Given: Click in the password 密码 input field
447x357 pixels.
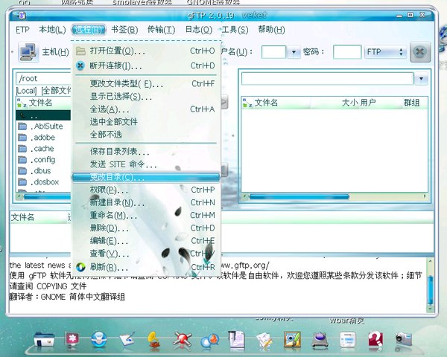Looking at the screenshot, I should coord(347,52).
